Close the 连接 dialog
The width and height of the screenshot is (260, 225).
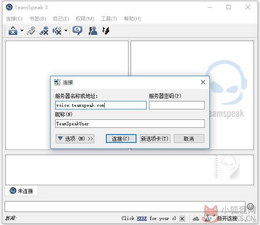[x=203, y=82]
